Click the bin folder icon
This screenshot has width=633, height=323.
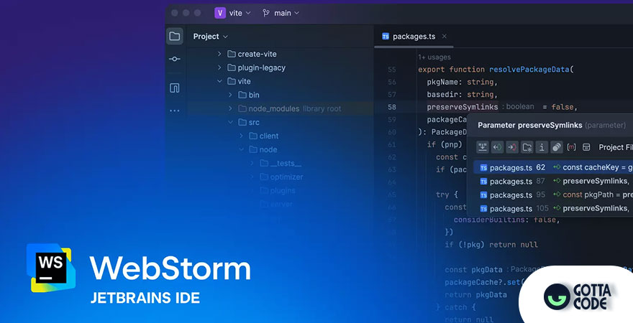pos(242,95)
